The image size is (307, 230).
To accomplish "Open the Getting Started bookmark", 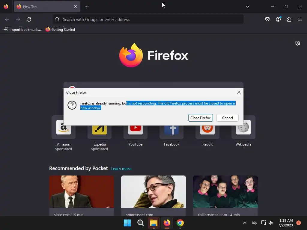I will [x=60, y=30].
